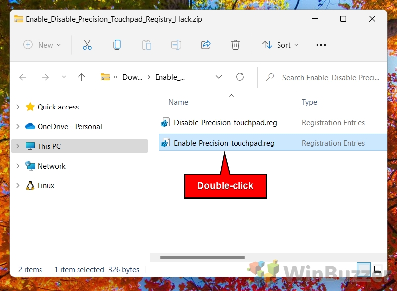This screenshot has width=397, height=291.
Task: Select the Paste icon
Action: click(147, 45)
